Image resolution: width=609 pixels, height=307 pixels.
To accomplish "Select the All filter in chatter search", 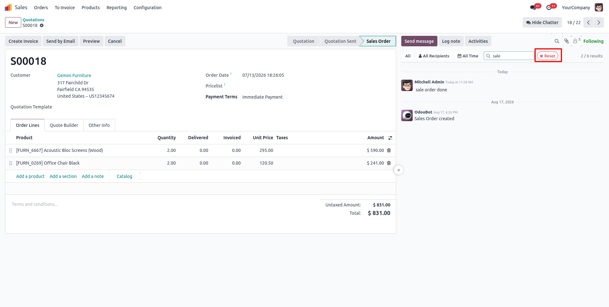I will coord(408,56).
